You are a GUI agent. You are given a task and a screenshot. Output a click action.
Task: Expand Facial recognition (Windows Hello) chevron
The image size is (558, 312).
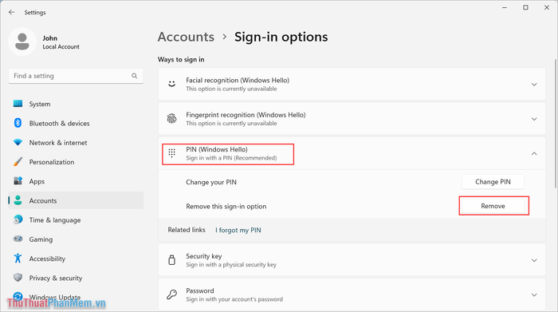click(x=534, y=85)
